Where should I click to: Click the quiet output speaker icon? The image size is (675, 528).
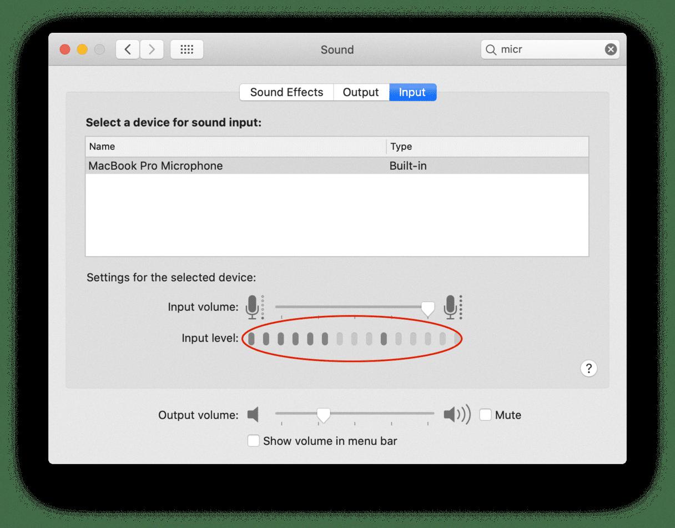point(253,414)
